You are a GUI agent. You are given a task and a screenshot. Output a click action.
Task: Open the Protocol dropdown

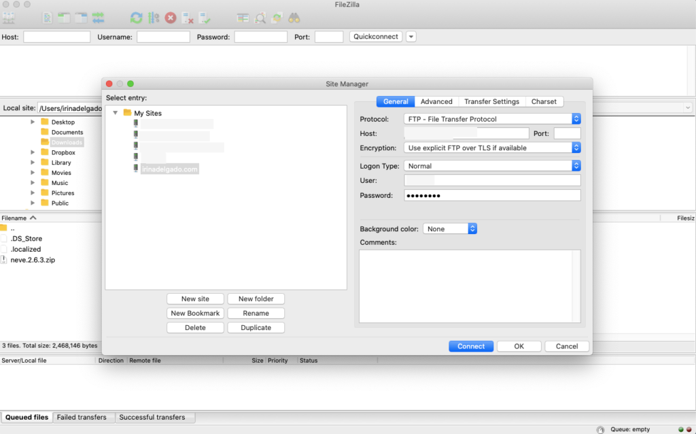(492, 118)
